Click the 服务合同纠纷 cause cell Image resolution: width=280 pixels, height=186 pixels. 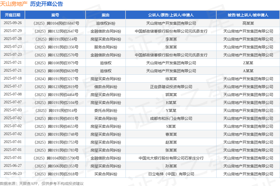coord(106,47)
